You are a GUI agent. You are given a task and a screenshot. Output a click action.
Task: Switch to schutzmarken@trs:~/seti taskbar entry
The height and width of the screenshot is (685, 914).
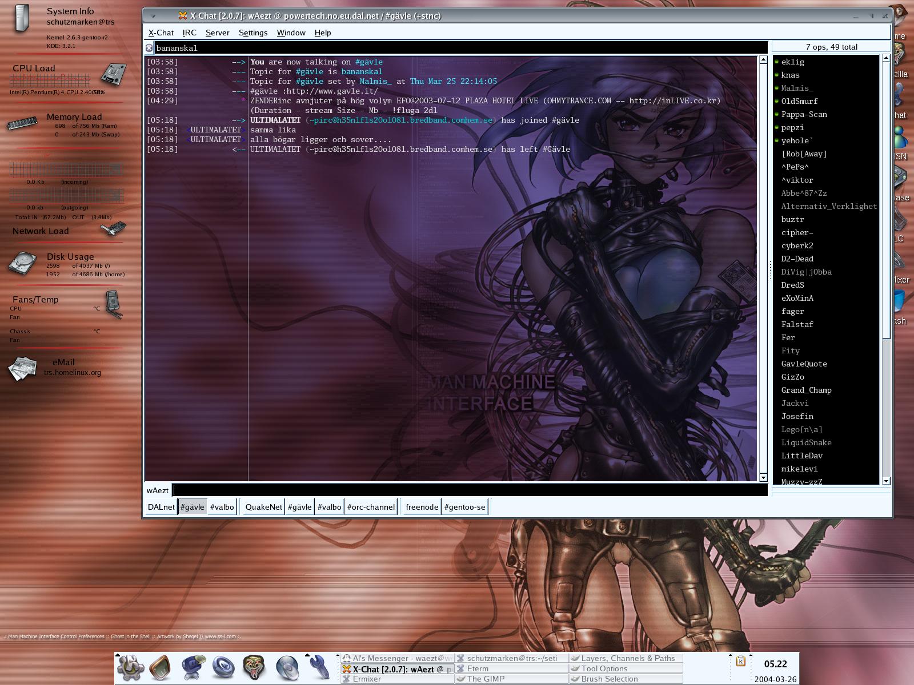(x=512, y=658)
